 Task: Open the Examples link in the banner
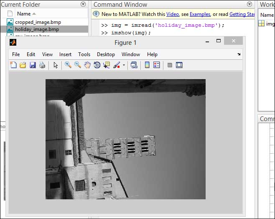[x=200, y=14]
